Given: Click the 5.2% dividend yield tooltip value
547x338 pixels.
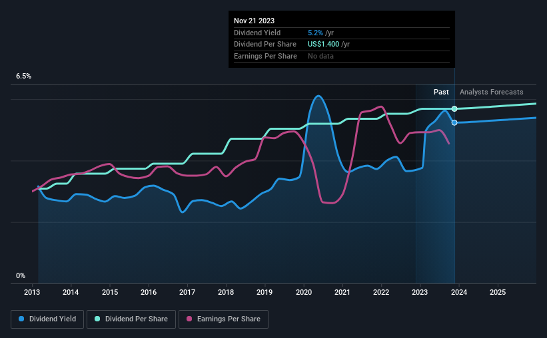Looking at the screenshot, I should tap(315, 33).
